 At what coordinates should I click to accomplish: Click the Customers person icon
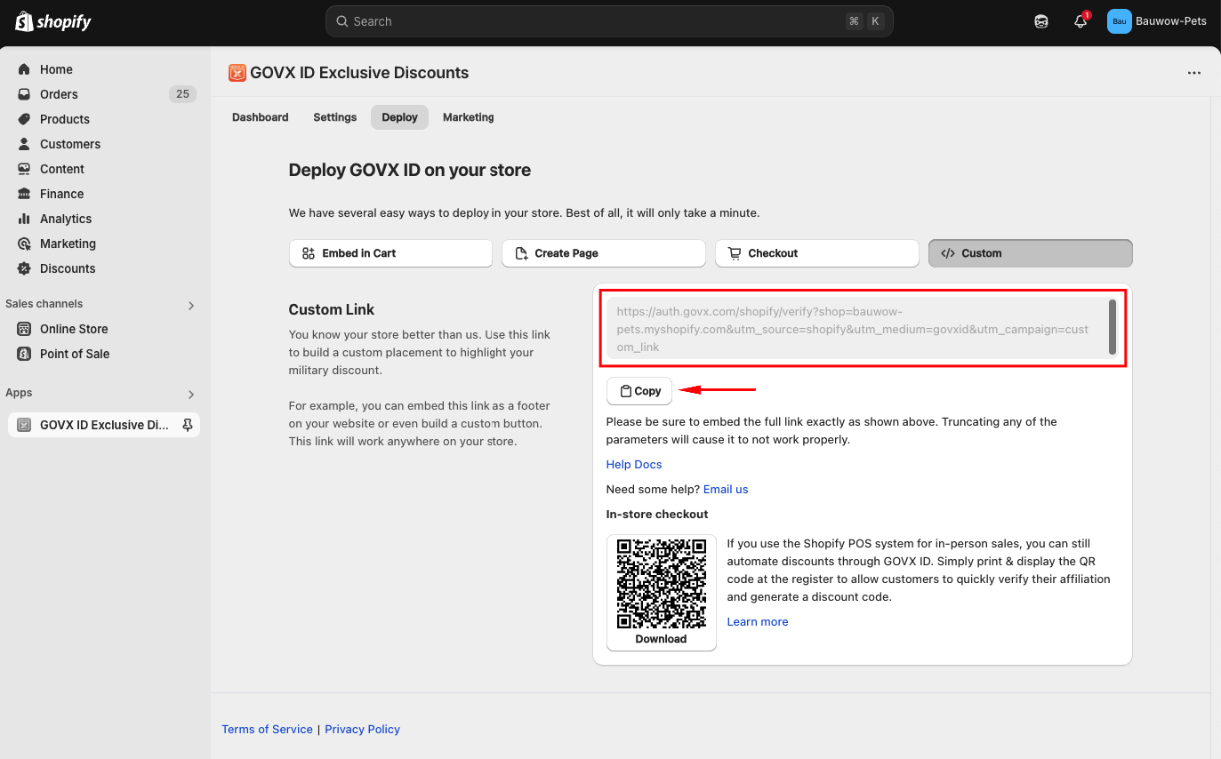tap(24, 144)
